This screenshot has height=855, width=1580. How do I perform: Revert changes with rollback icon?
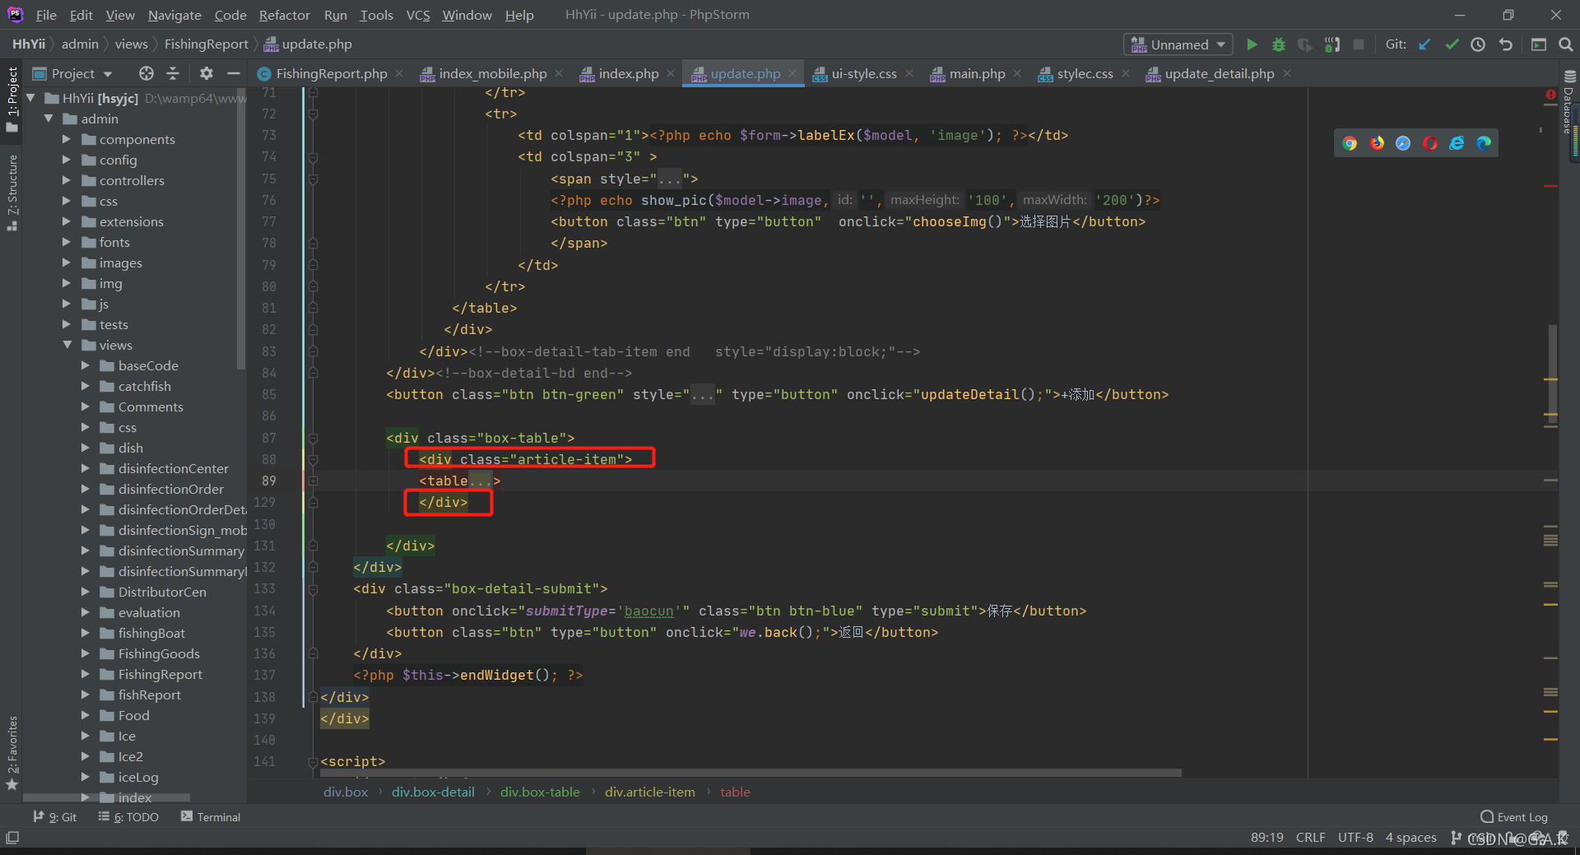[1506, 44]
